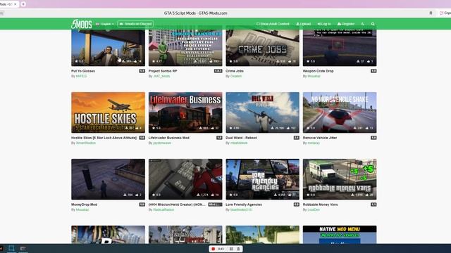Click the 'LifeInvader Business Mod' title
This screenshot has height=253, width=451.
(x=169, y=138)
